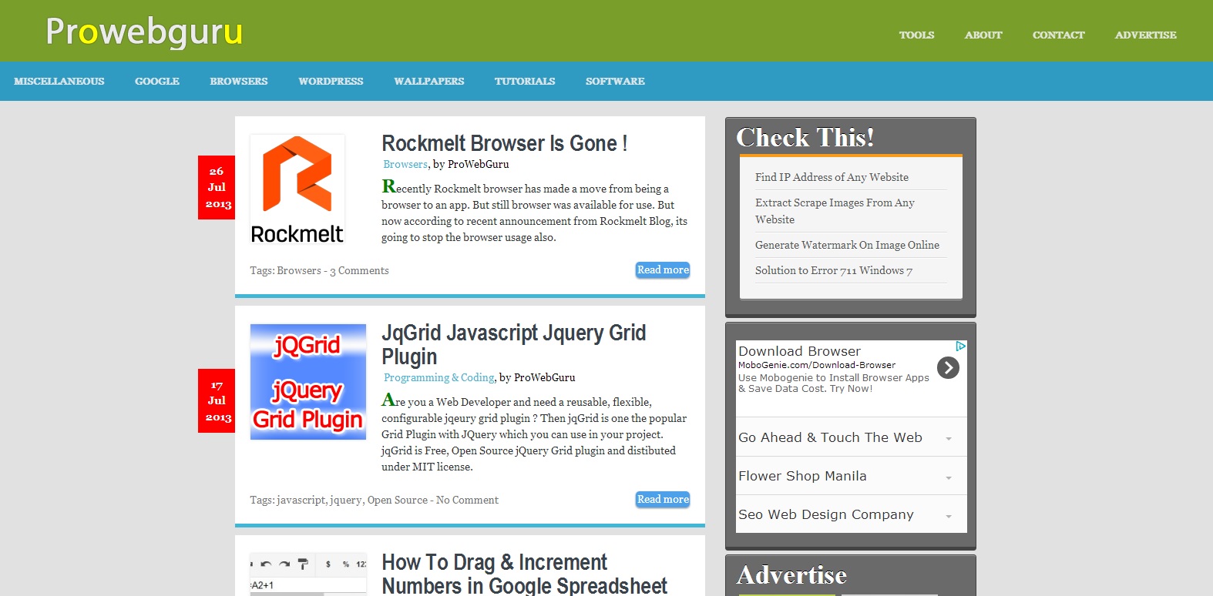The image size is (1213, 596).
Task: Open Find IP Address of Any Website
Action: pyautogui.click(x=832, y=177)
